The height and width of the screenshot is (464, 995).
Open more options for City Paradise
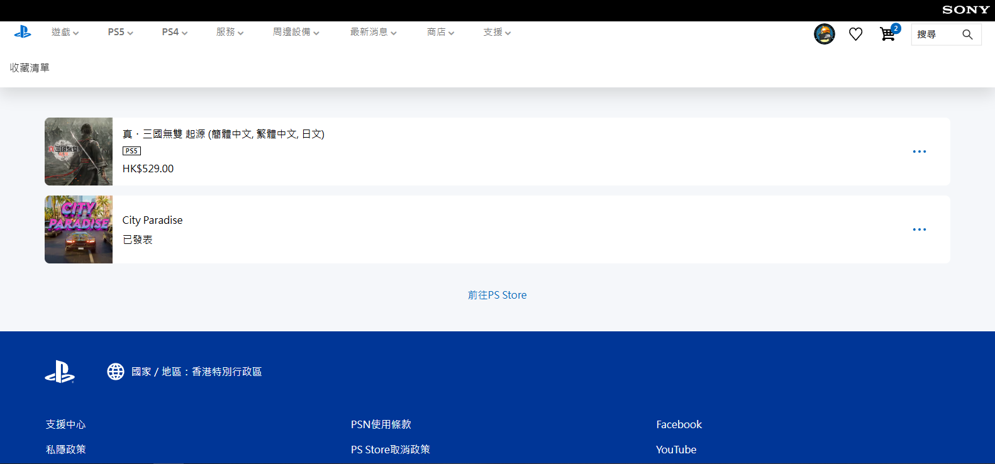coord(919,229)
